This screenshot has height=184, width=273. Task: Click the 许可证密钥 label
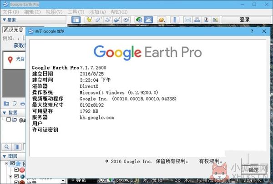pyautogui.click(x=45, y=130)
